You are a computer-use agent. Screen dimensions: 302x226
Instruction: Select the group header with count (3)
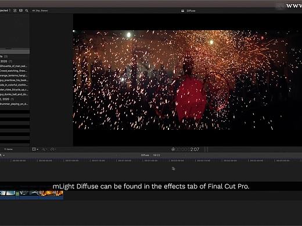[4, 56]
